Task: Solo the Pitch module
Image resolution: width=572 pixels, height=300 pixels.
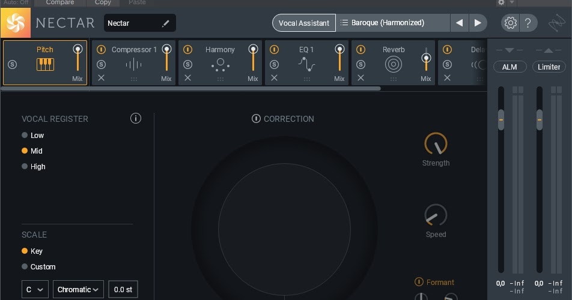Action: click(x=13, y=64)
